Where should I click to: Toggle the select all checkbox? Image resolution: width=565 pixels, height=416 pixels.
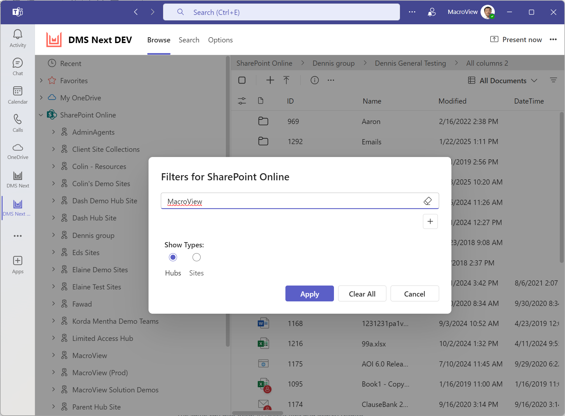[x=242, y=80]
